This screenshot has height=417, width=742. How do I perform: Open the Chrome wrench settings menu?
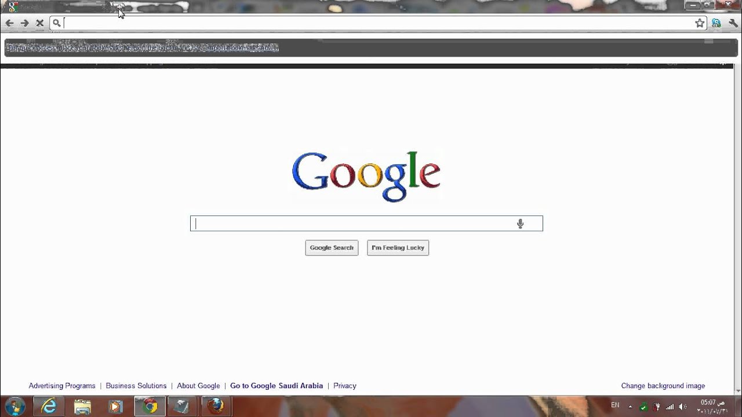(x=733, y=23)
